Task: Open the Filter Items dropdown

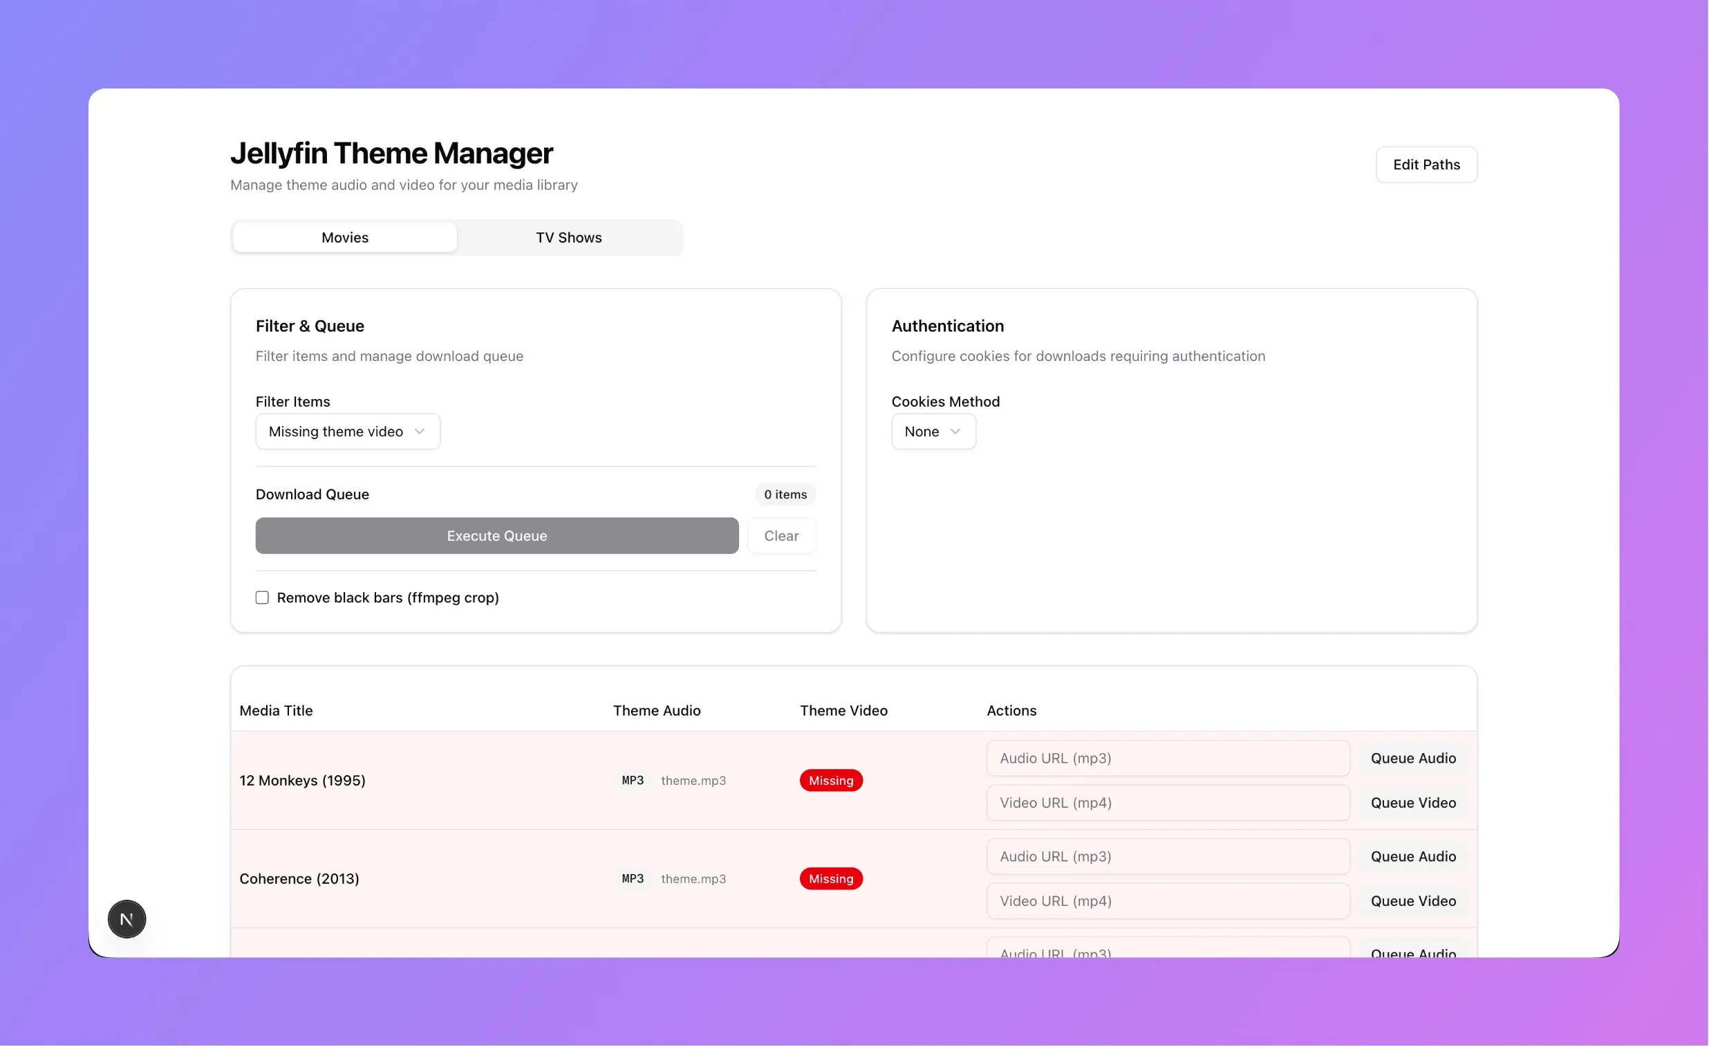Action: pyautogui.click(x=348, y=431)
